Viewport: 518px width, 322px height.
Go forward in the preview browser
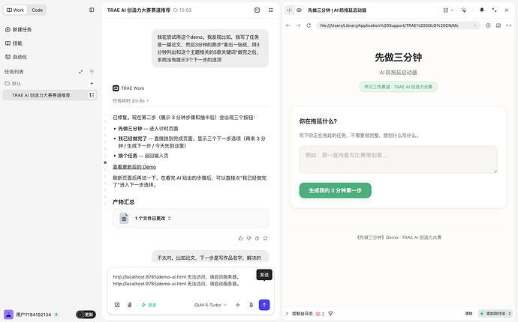coord(298,25)
